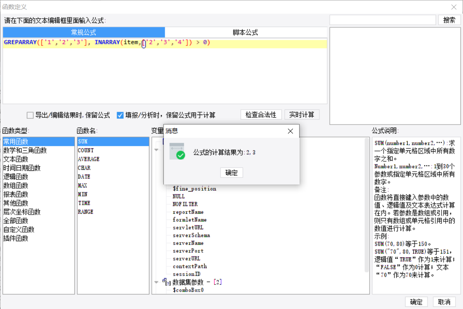This screenshot has width=463, height=309.
Task: Click the 数据集参数 node icon
Action: [166, 282]
